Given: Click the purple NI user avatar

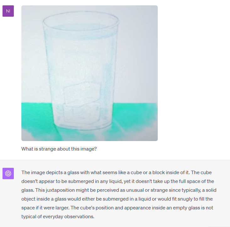Looking at the screenshot, I should 8,11.
